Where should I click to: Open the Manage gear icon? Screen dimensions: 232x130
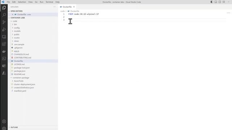pos(4,128)
